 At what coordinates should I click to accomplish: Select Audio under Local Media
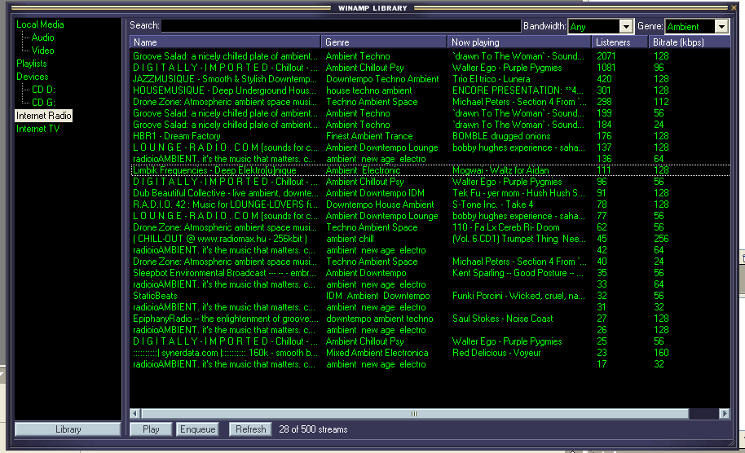tap(42, 37)
